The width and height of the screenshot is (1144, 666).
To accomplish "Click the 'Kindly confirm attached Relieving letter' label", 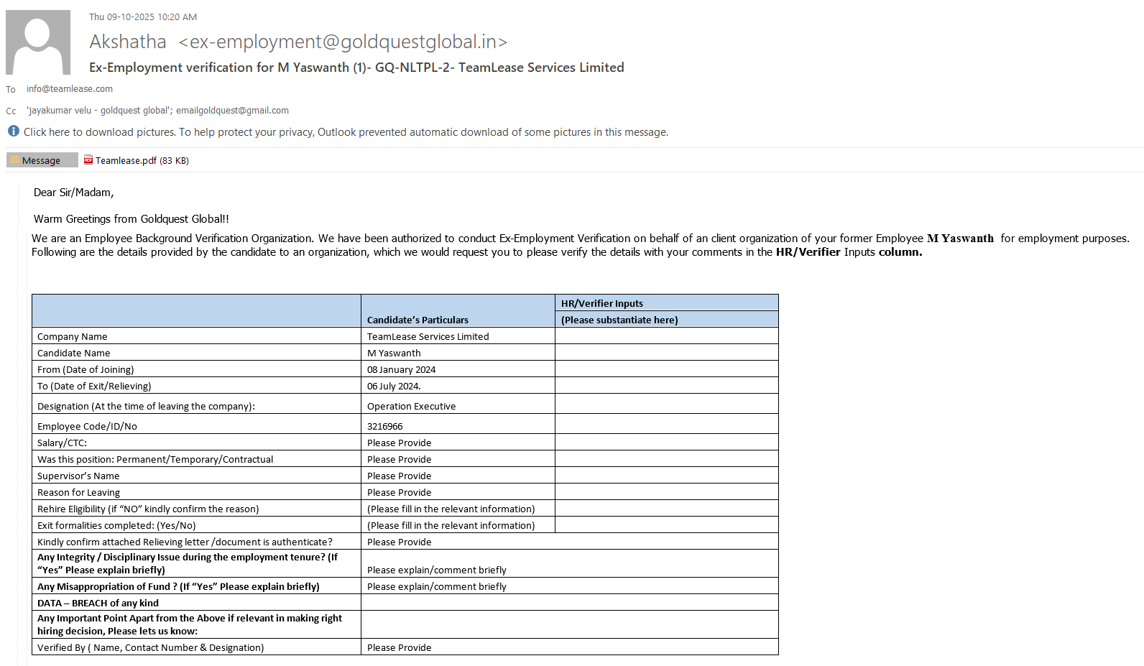I will (185, 542).
